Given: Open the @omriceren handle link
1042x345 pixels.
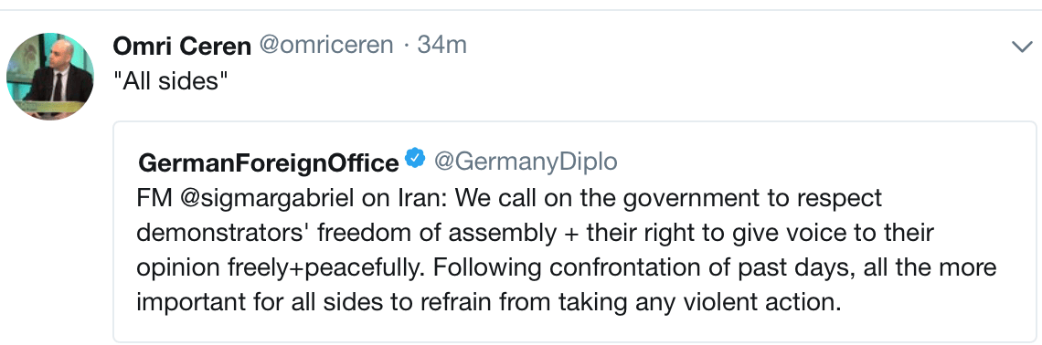Looking at the screenshot, I should coord(325,45).
